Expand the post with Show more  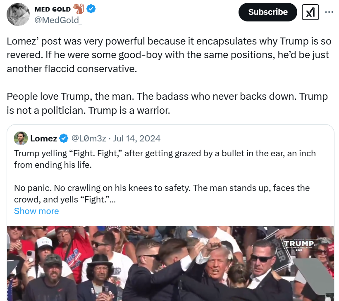(36, 211)
